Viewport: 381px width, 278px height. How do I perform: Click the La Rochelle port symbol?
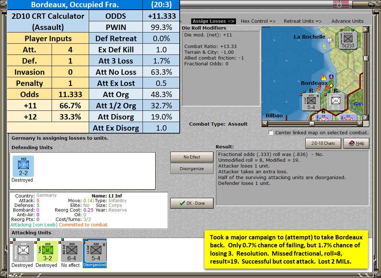(x=329, y=40)
